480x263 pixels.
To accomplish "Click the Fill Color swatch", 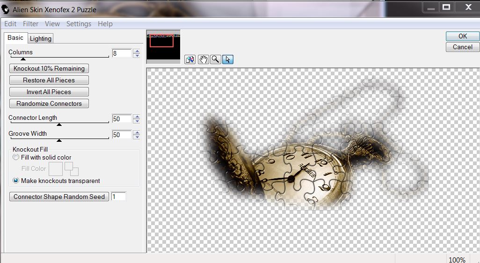I will (56, 169).
